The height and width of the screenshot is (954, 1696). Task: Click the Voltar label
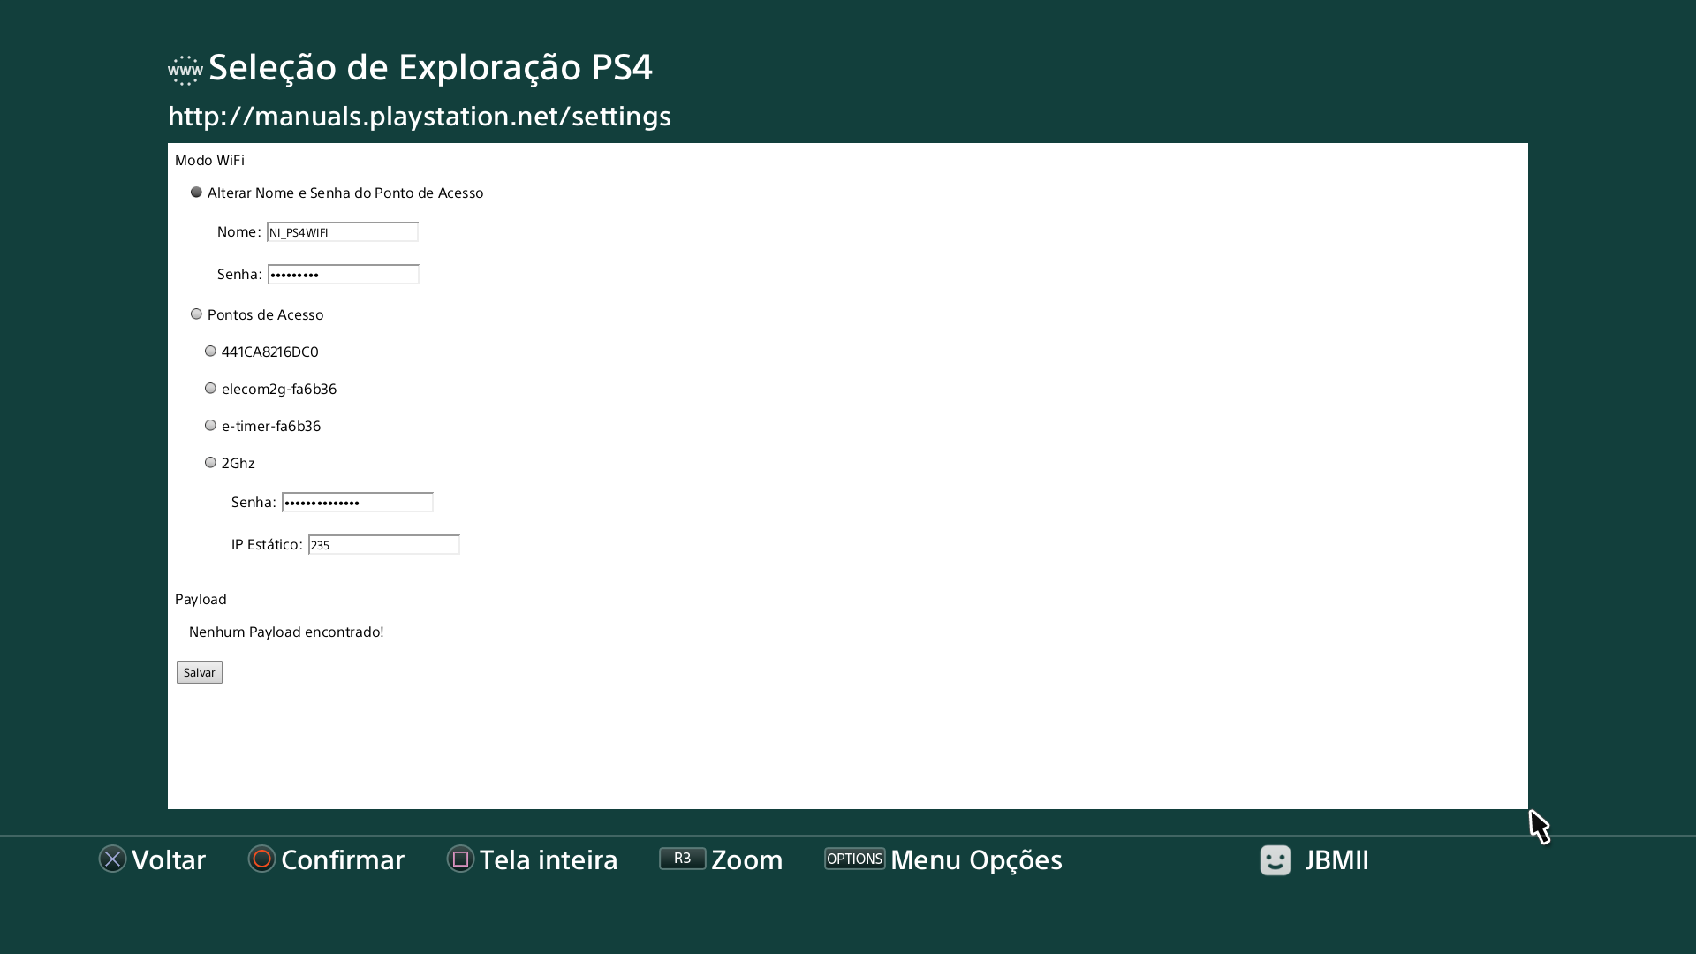click(x=169, y=859)
